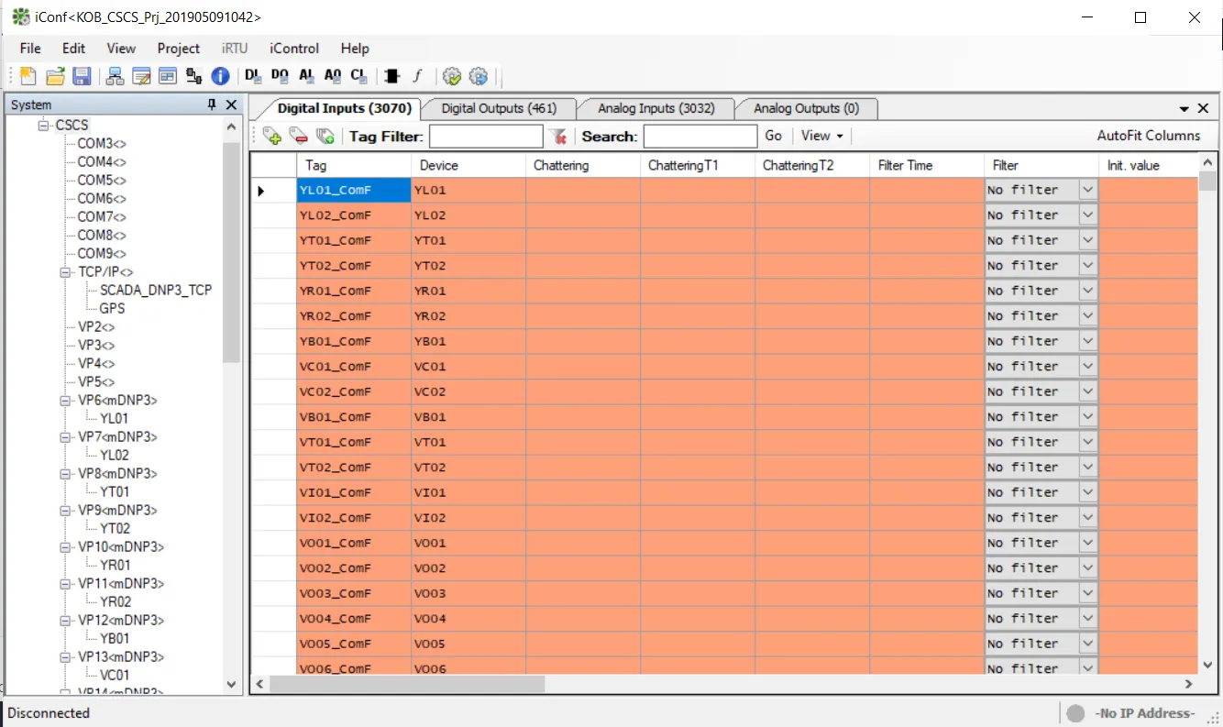The width and height of the screenshot is (1223, 727).
Task: Click the Chattering column header
Action: (583, 166)
